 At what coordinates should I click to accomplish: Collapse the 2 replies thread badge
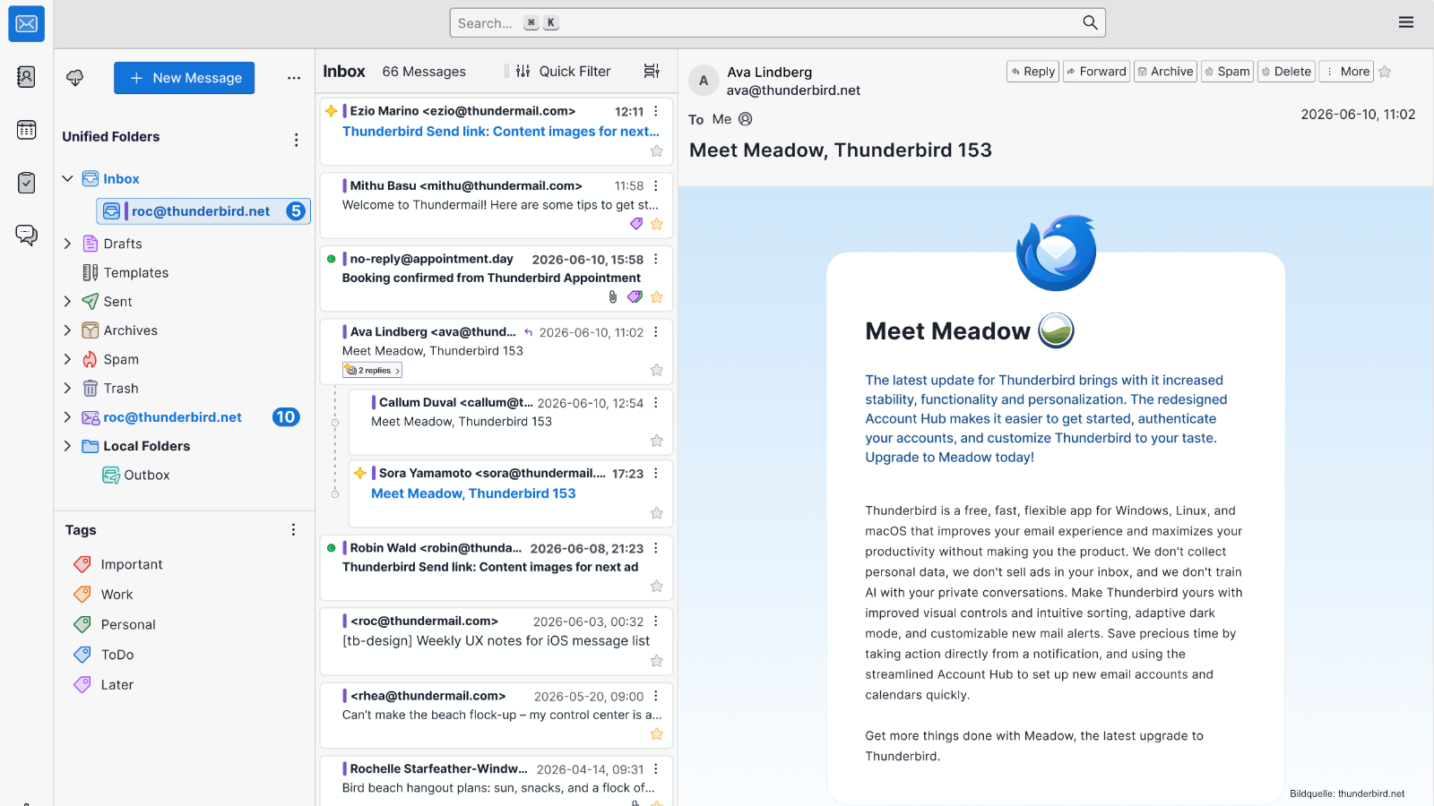pyautogui.click(x=372, y=370)
